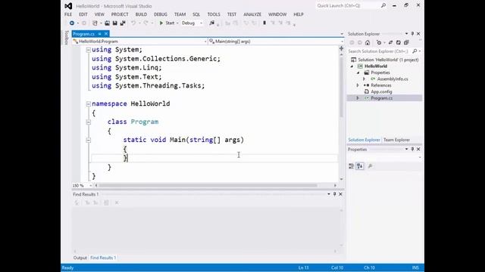This screenshot has width=485, height=272.
Task: Open the FILE menu
Action: click(x=68, y=14)
